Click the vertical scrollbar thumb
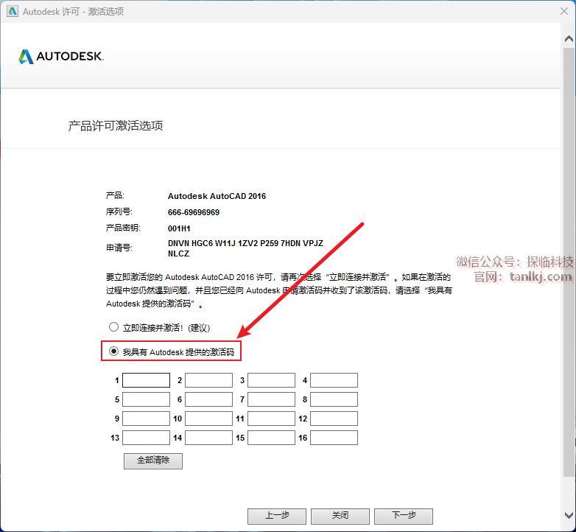Image resolution: width=576 pixels, height=532 pixels. [569, 262]
